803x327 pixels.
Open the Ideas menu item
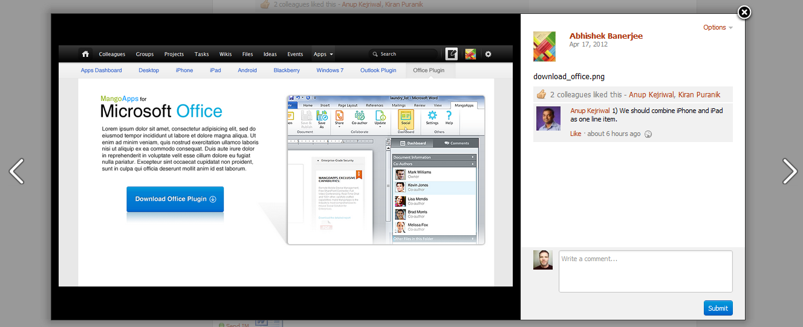[270, 54]
